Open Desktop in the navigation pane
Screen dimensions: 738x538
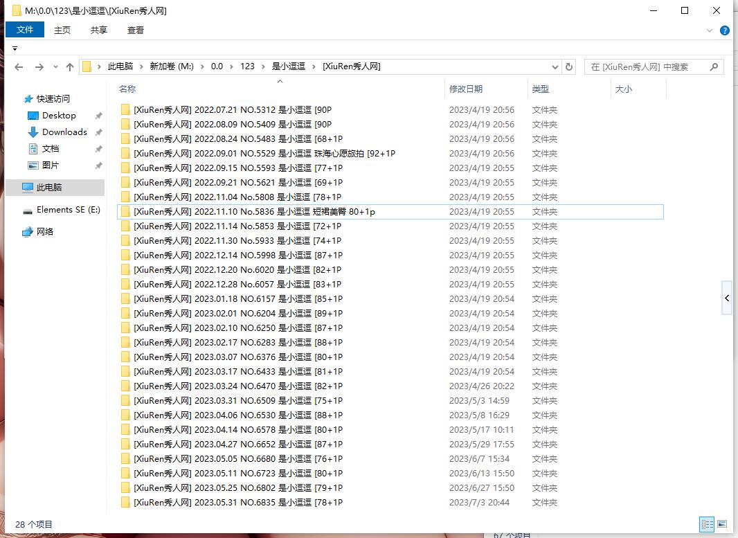pos(58,116)
